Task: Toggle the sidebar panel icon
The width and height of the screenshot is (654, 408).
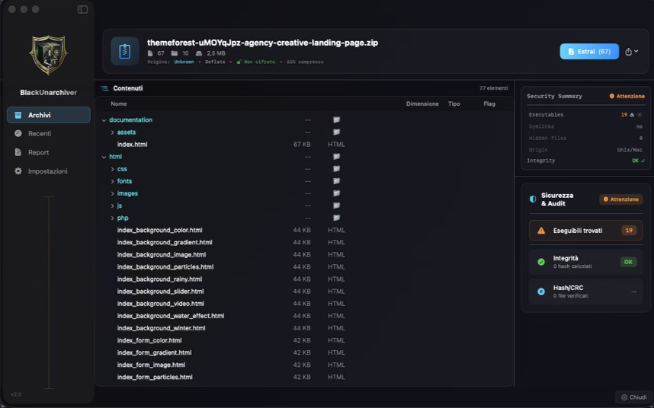Action: 82,10
